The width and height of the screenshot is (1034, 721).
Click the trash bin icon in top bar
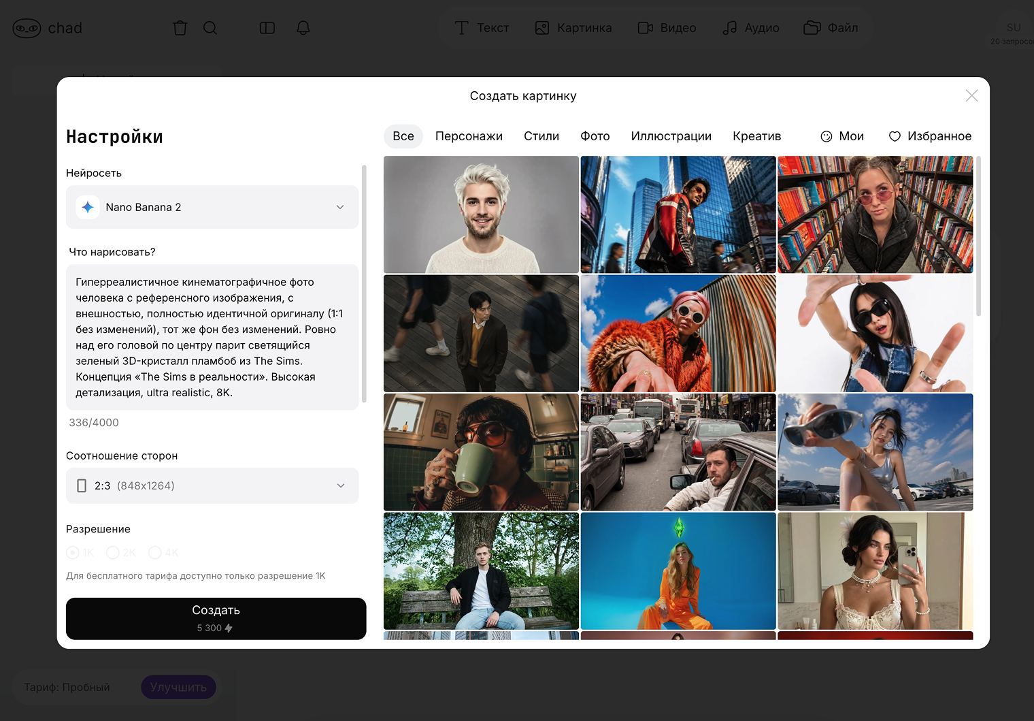(x=180, y=28)
